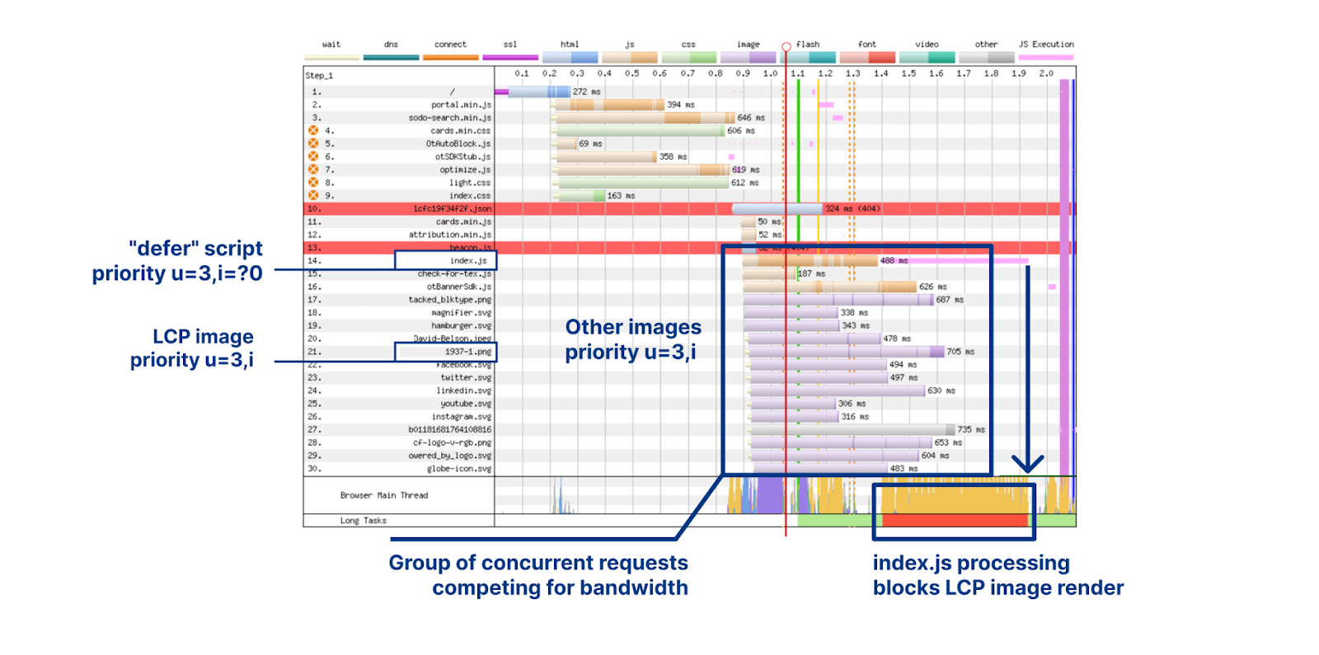The image size is (1319, 655).
Task: Click the 358 ms otSDKStub.js timing bar
Action: click(605, 157)
